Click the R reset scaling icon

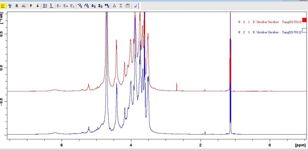tap(17, 6)
